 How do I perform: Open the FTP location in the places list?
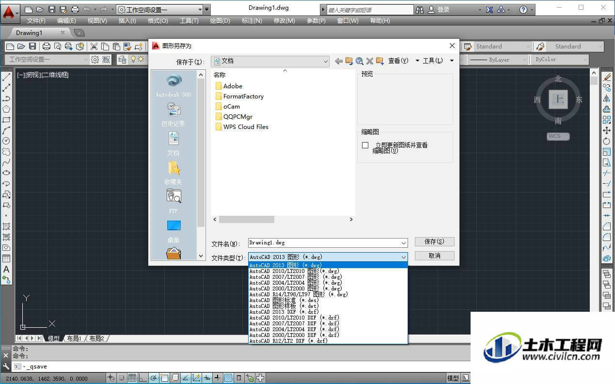click(173, 202)
